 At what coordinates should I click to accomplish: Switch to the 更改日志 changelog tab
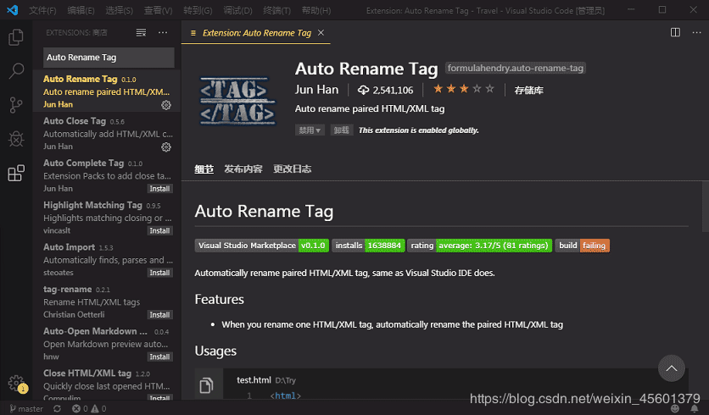[292, 169]
